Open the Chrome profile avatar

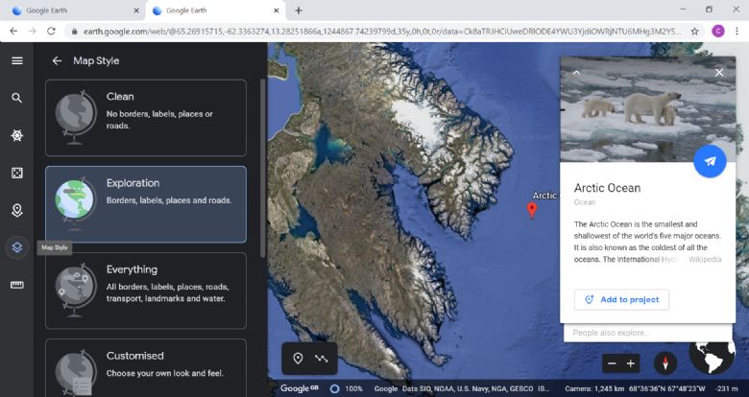718,31
